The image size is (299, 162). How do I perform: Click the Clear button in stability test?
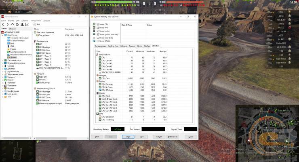(x=128, y=137)
